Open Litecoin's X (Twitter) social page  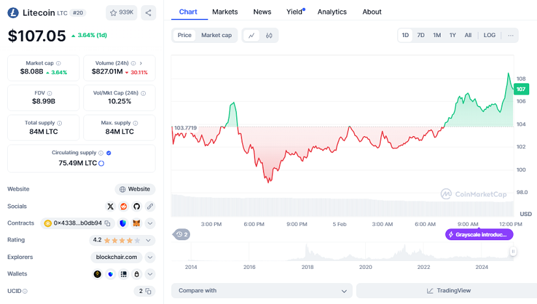click(111, 206)
